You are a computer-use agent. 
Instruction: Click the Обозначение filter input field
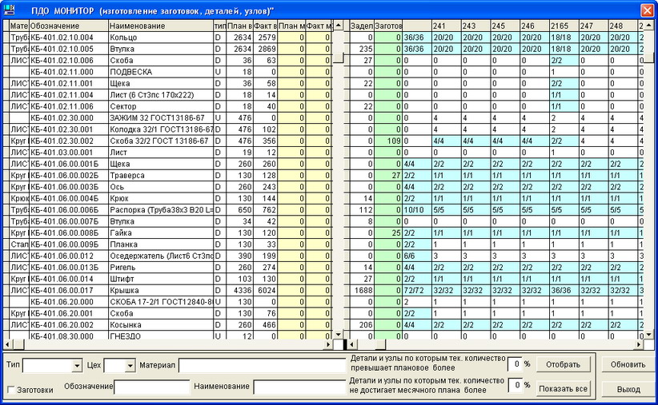point(151,387)
